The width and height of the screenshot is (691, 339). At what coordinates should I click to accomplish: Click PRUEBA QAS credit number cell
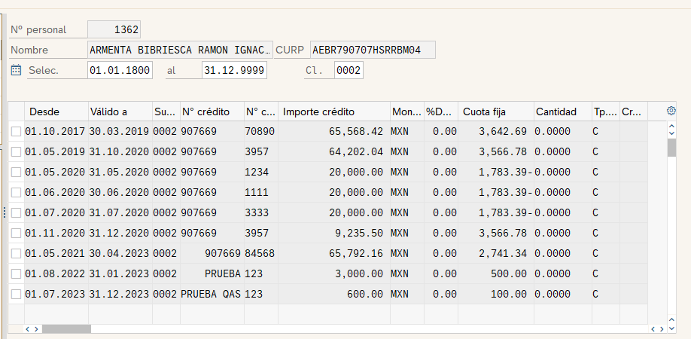click(211, 294)
